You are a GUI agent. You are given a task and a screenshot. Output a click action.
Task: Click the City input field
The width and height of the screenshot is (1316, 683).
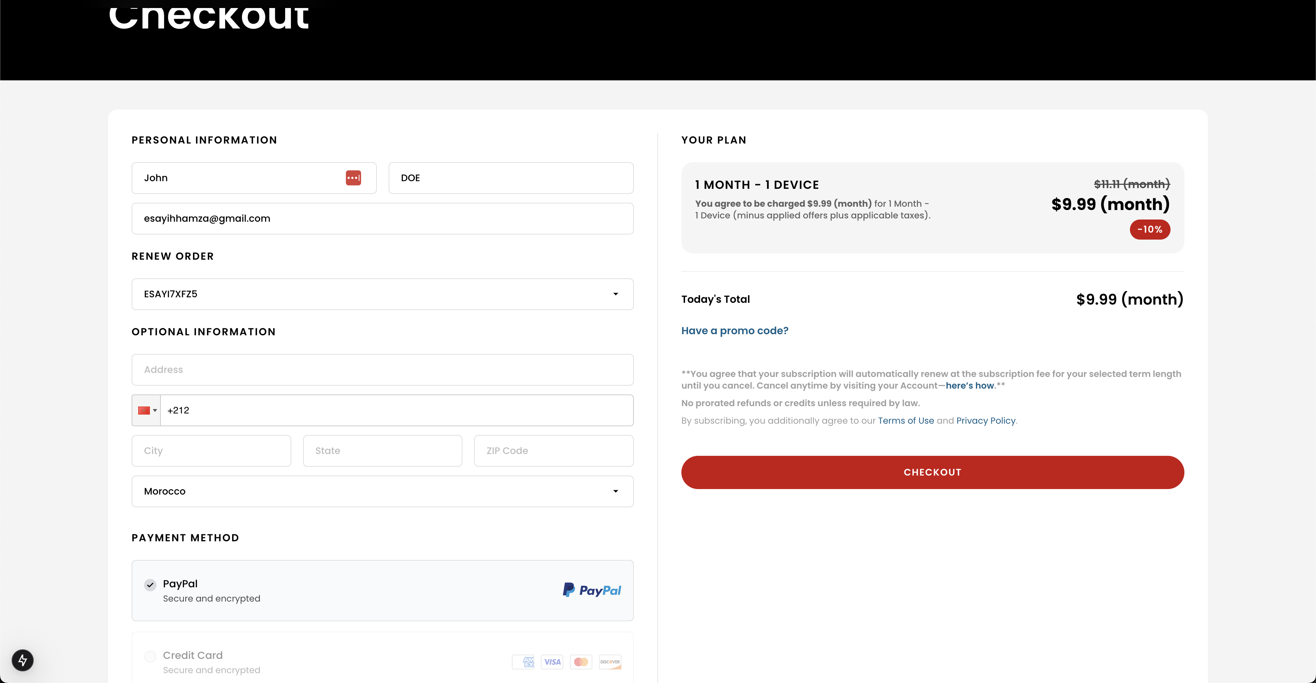coord(211,451)
